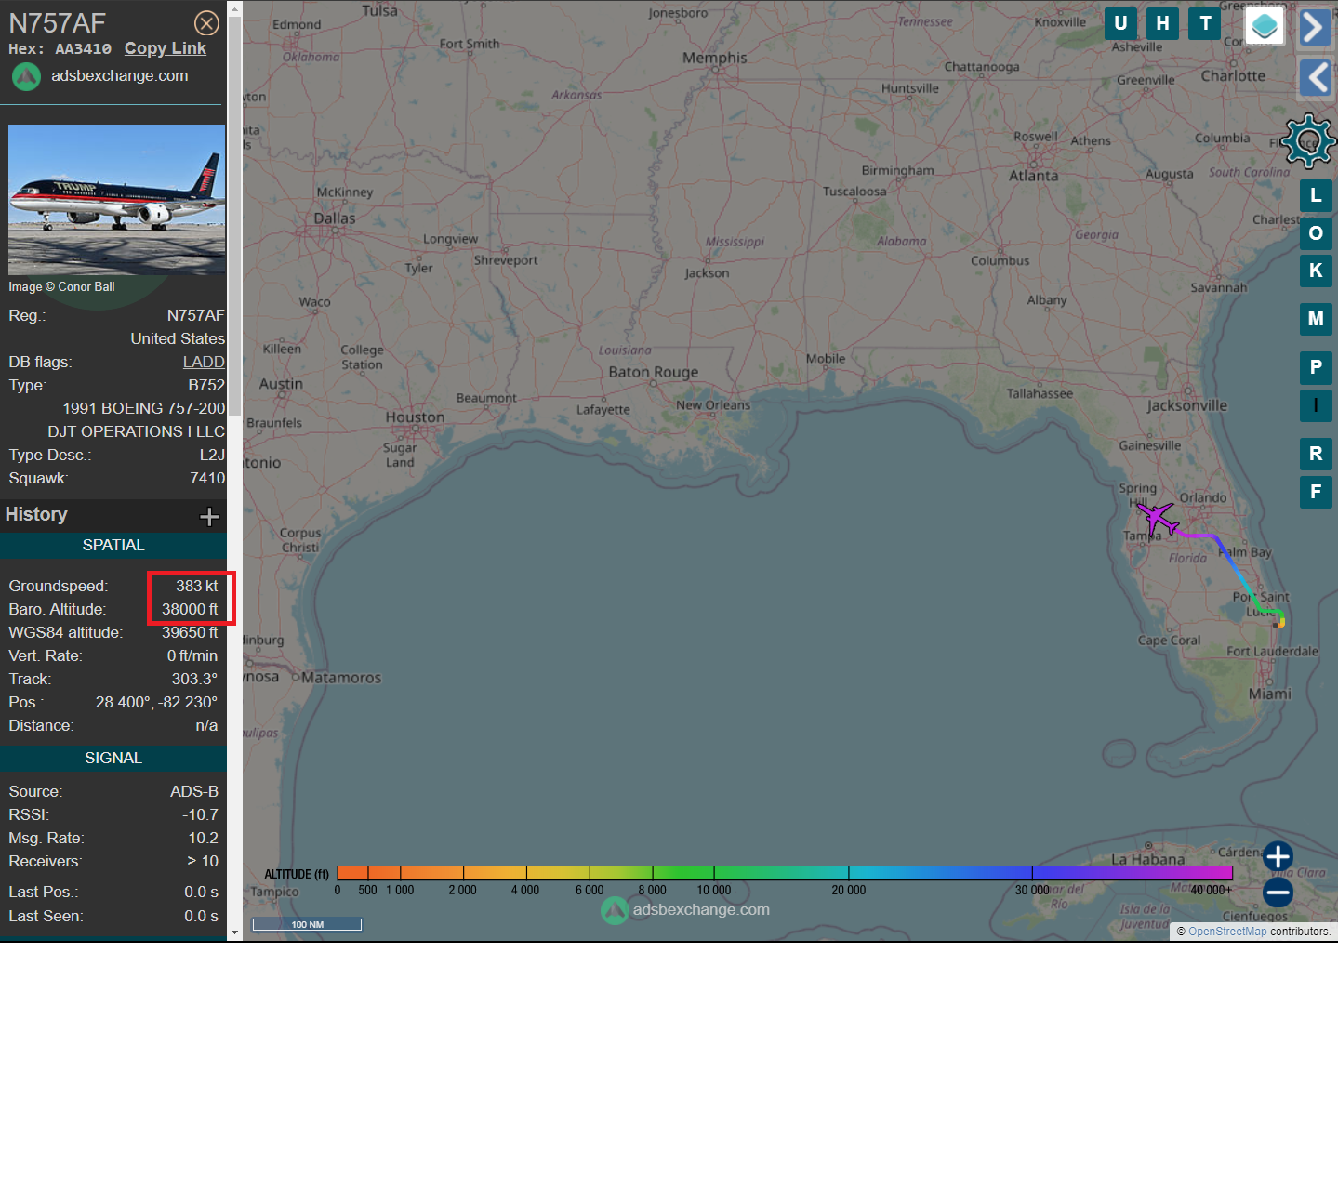Click the RSSI -10.7 value
This screenshot has height=1190, width=1338.
click(200, 814)
